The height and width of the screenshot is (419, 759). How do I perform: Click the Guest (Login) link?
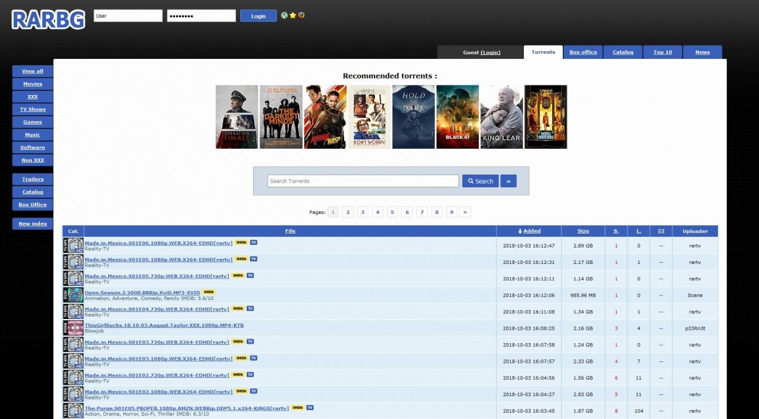pyautogui.click(x=490, y=53)
